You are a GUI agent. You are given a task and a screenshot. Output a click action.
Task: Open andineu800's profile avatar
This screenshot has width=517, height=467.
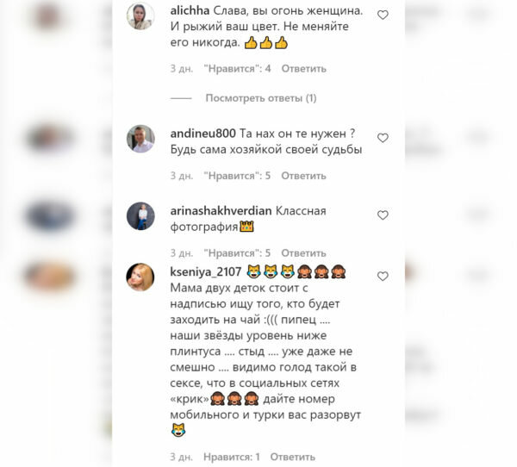click(x=140, y=139)
